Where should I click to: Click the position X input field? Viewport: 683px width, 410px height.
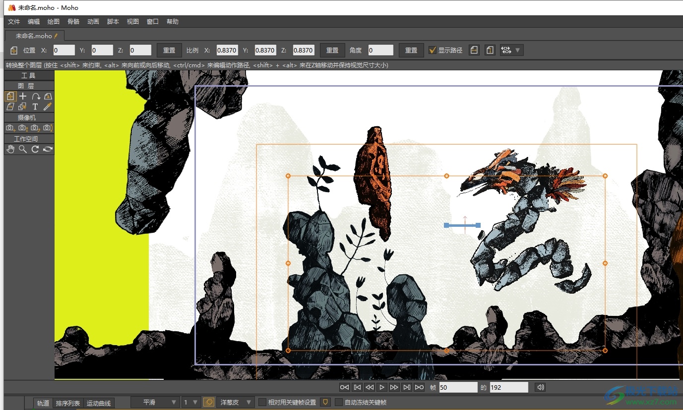(x=64, y=50)
